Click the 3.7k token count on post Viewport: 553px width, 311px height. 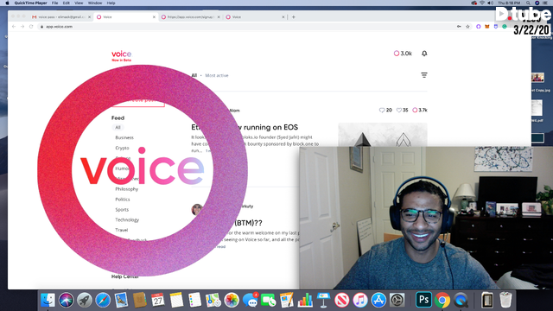[x=420, y=110]
